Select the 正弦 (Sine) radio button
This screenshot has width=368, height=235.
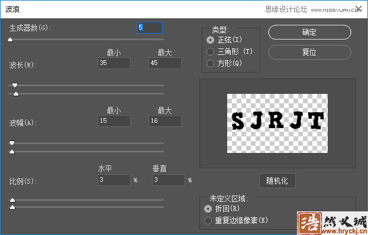[210, 40]
